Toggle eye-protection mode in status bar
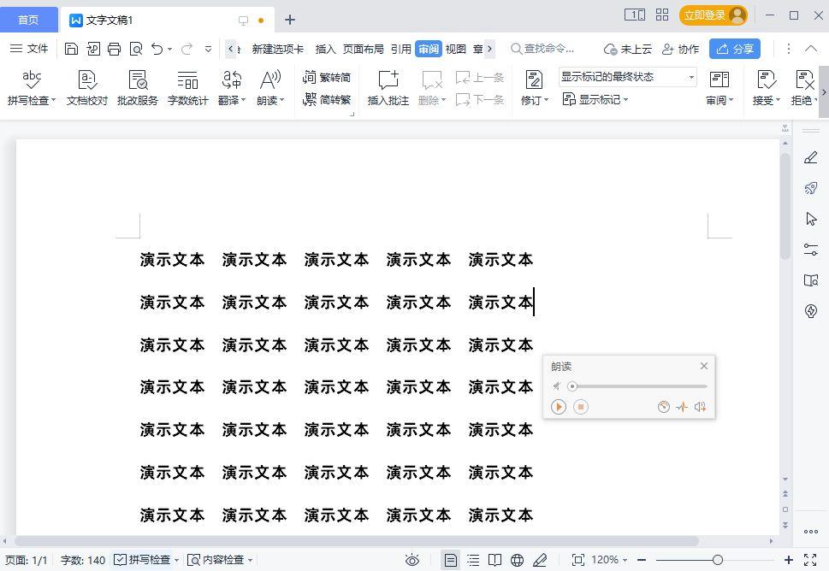 coord(412,560)
